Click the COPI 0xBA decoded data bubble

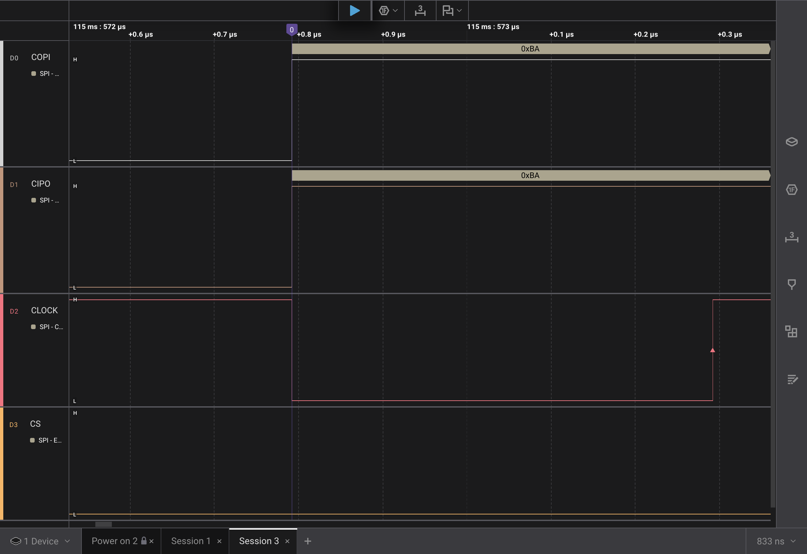pyautogui.click(x=530, y=49)
